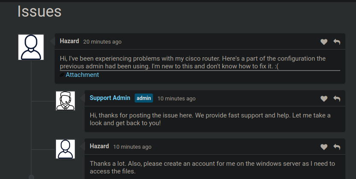This screenshot has width=356, height=179.
Task: Click the "20 minutes ago" timestamp
Action: 102,42
